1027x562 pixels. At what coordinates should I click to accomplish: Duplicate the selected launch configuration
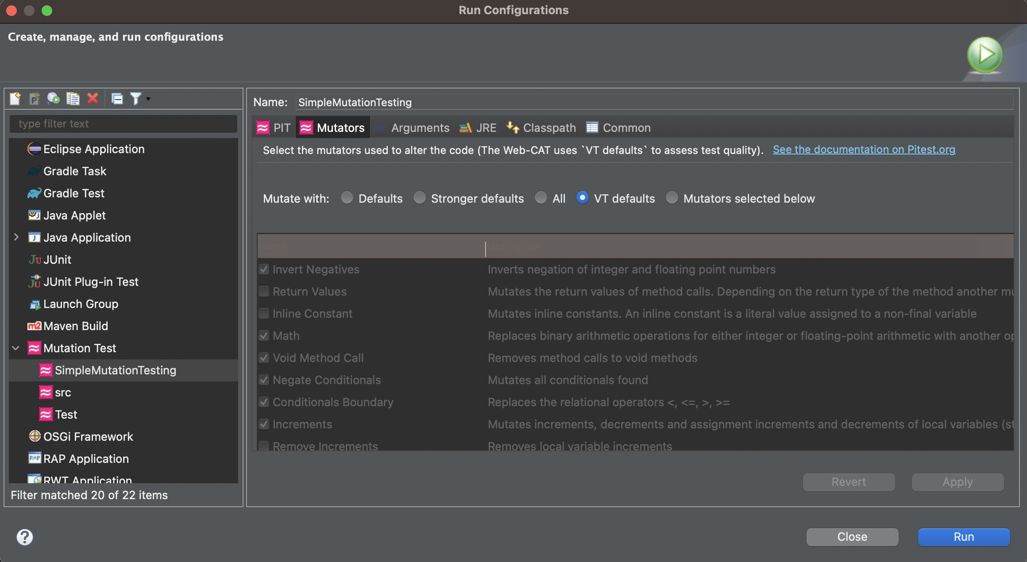pyautogui.click(x=73, y=98)
